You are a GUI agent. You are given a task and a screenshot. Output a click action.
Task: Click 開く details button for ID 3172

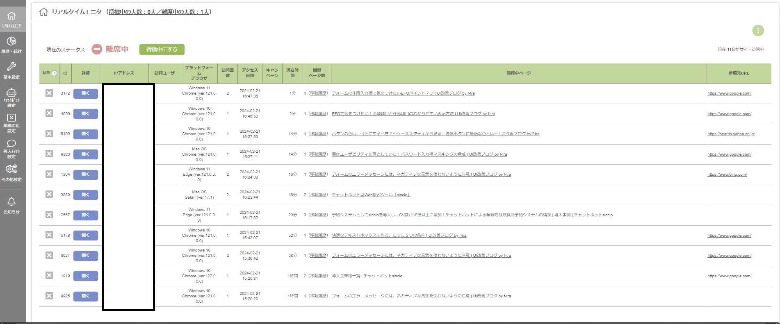86,93
